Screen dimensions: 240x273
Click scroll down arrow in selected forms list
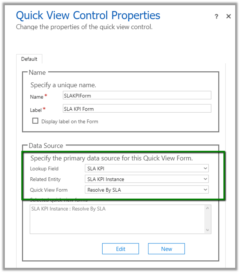coord(208,230)
